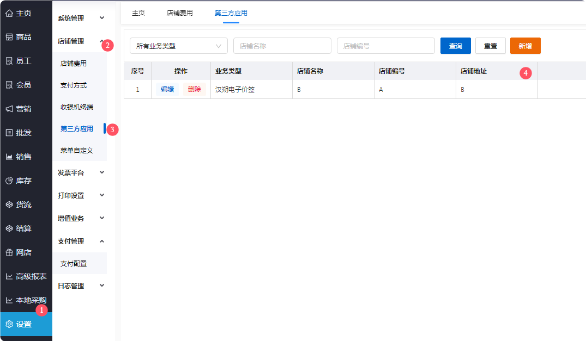Open the 营销 marketing megaphone icon
This screenshot has width=586, height=341.
coord(9,109)
